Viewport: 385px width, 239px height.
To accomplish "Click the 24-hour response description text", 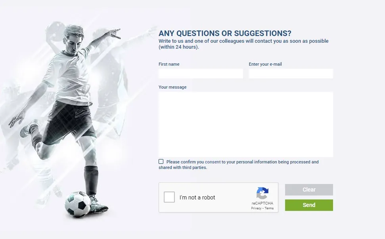I will point(243,44).
